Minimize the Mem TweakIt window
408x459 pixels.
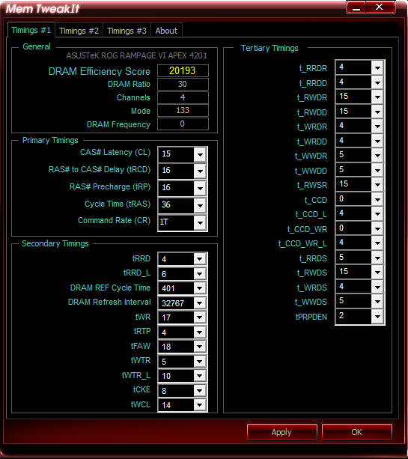pyautogui.click(x=356, y=7)
